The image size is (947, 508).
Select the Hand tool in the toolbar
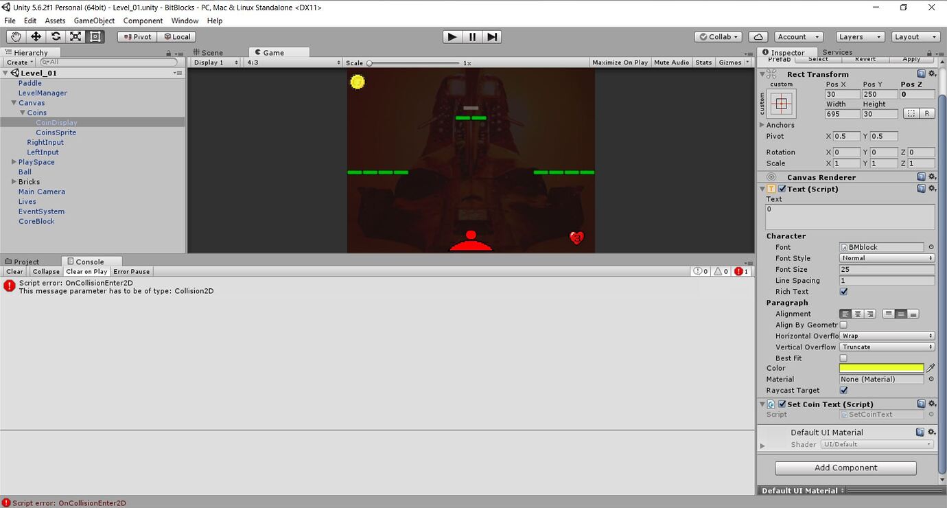coord(15,36)
